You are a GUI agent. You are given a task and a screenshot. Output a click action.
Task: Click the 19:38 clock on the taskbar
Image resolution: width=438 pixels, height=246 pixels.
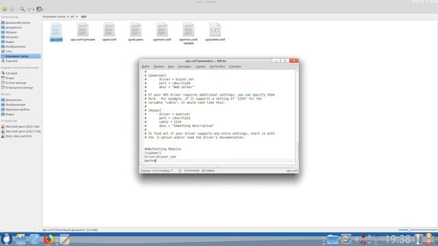(x=398, y=239)
